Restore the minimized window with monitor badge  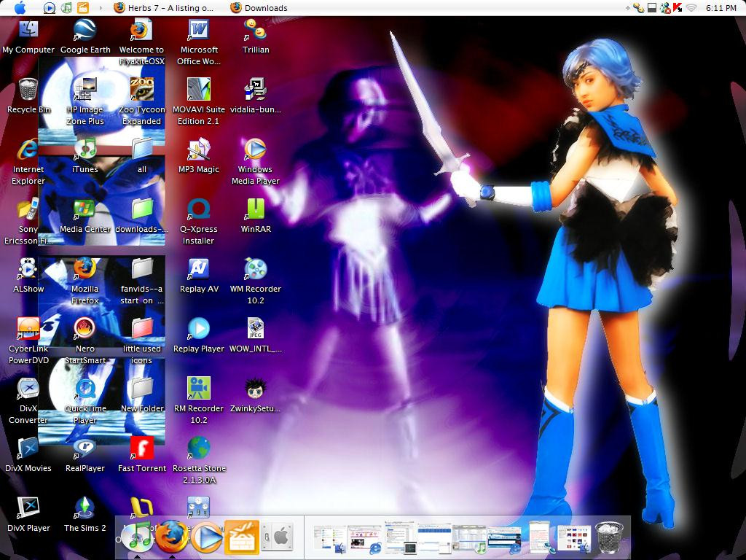(400, 538)
